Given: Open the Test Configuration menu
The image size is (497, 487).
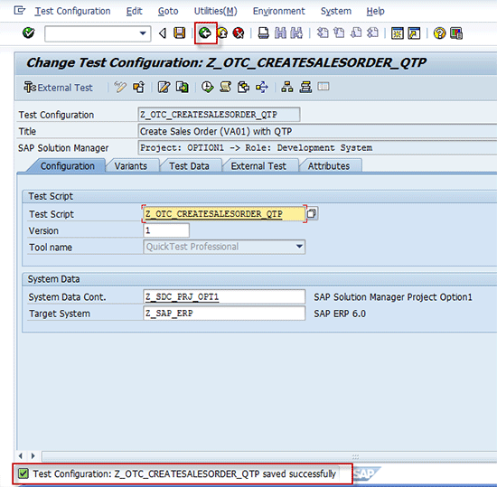Looking at the screenshot, I should click(x=72, y=11).
